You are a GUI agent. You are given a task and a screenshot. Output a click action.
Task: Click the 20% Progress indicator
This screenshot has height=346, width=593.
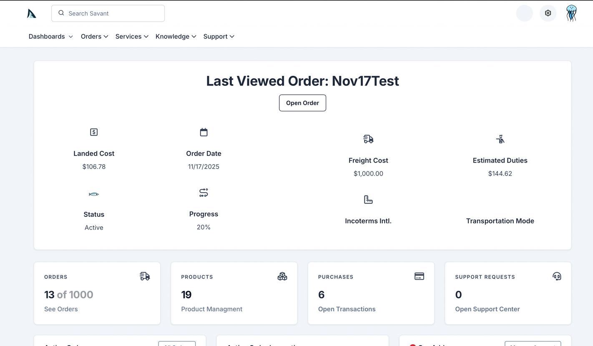[x=204, y=227]
